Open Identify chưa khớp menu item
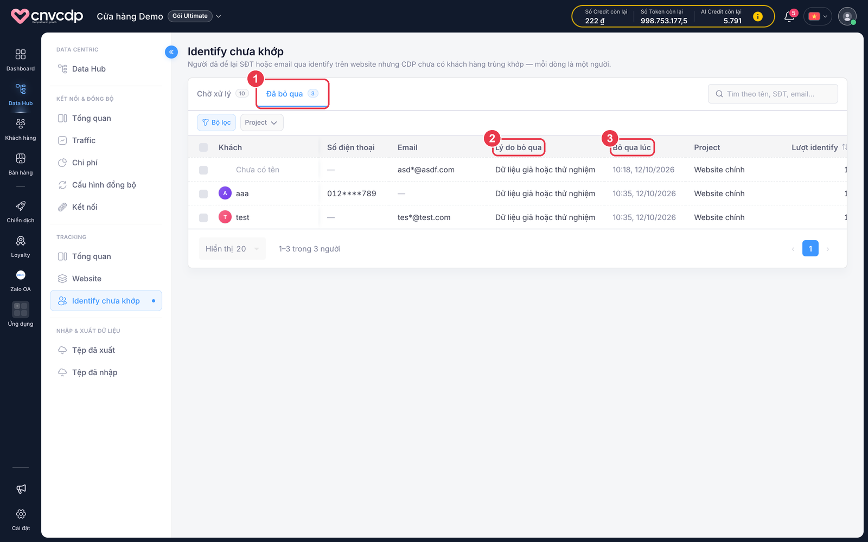 106,301
